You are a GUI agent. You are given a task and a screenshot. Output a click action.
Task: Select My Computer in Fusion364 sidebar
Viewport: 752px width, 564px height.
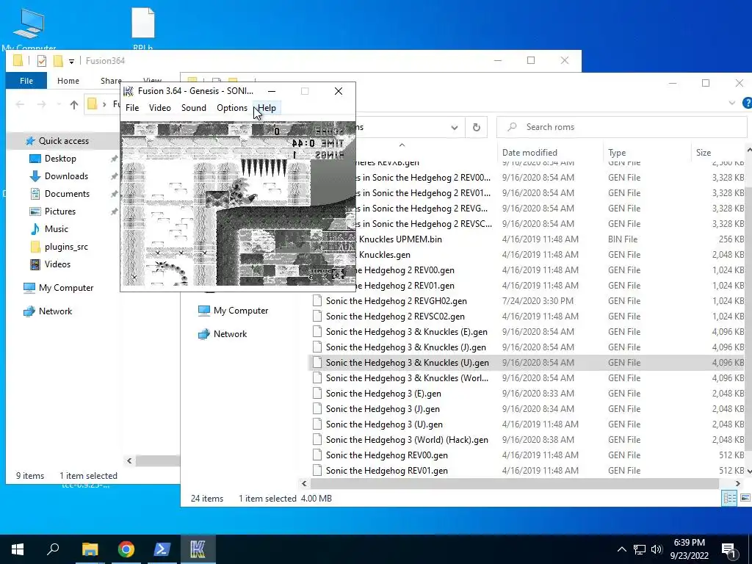(x=65, y=288)
